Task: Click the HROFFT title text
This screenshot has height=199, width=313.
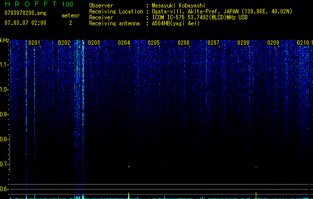Action: click(x=30, y=4)
